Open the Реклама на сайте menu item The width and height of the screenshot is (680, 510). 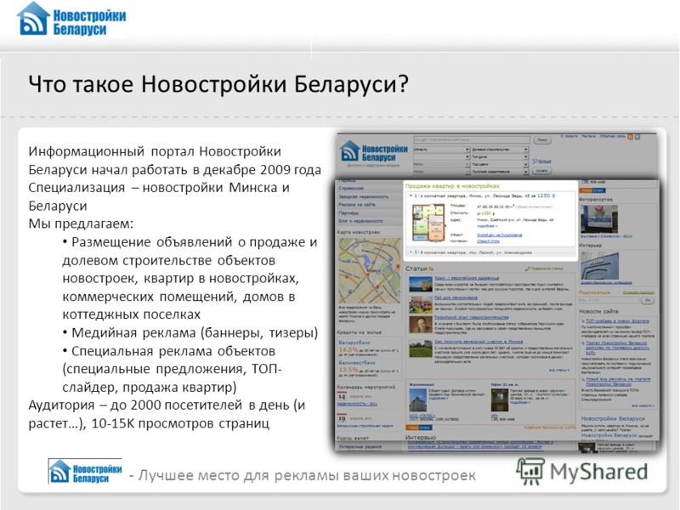tap(357, 205)
